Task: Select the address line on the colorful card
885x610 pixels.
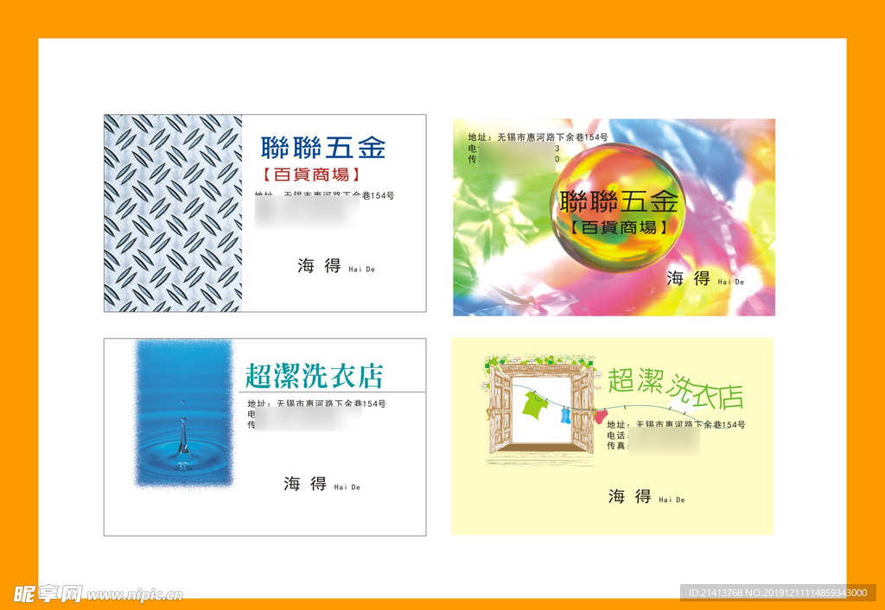Action: (x=538, y=137)
